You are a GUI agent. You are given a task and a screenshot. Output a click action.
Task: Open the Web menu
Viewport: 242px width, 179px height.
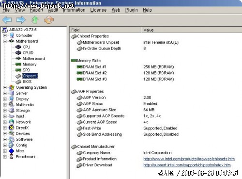click(116, 10)
